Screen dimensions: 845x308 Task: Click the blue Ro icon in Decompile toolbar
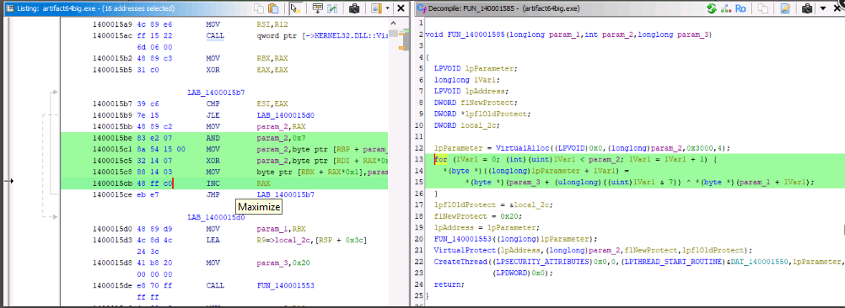tap(740, 8)
